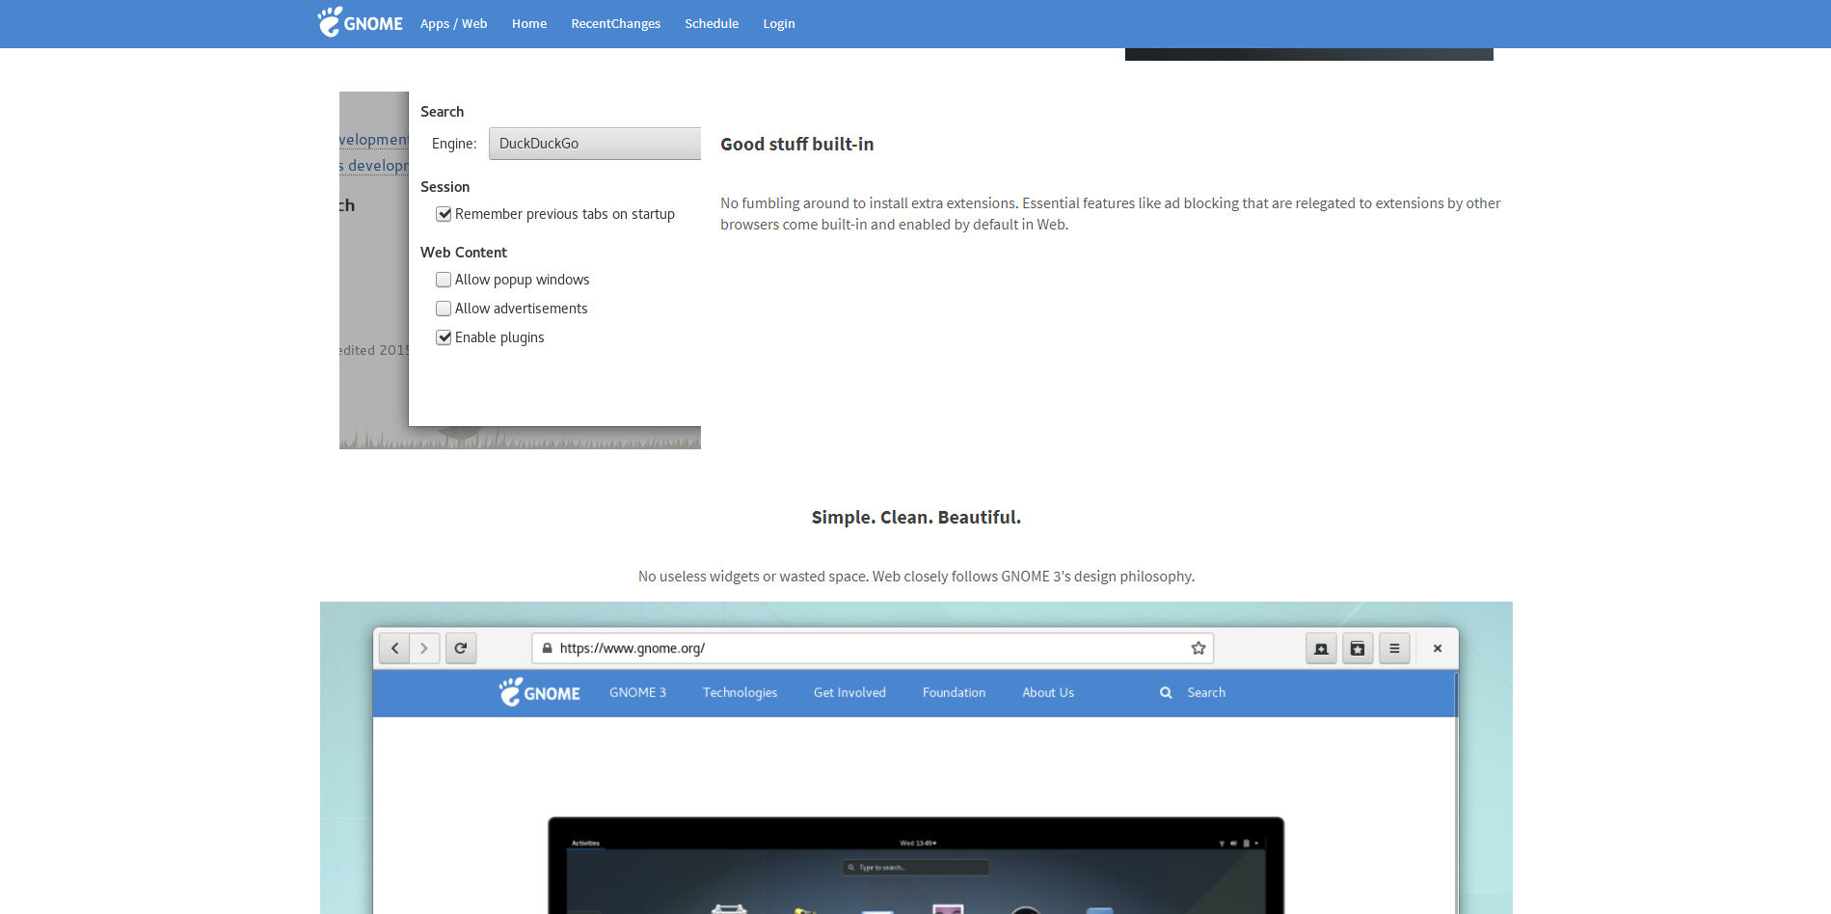Enable the Allow popup windows checkbox
This screenshot has width=1831, height=914.
(x=444, y=280)
